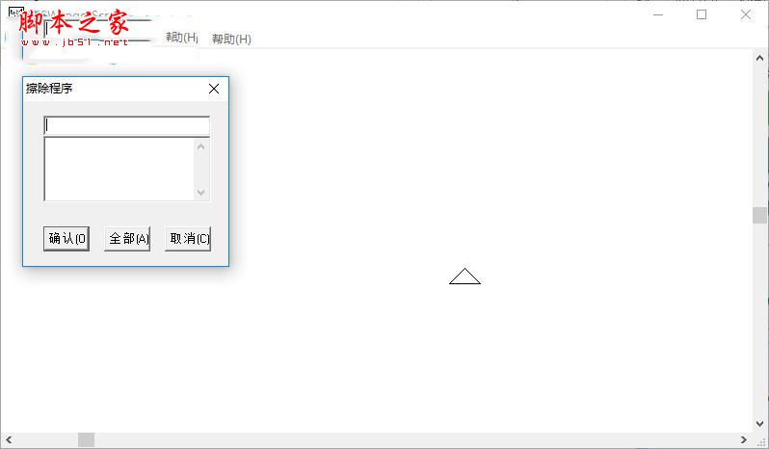Click inside the procedure list box

tap(119, 170)
